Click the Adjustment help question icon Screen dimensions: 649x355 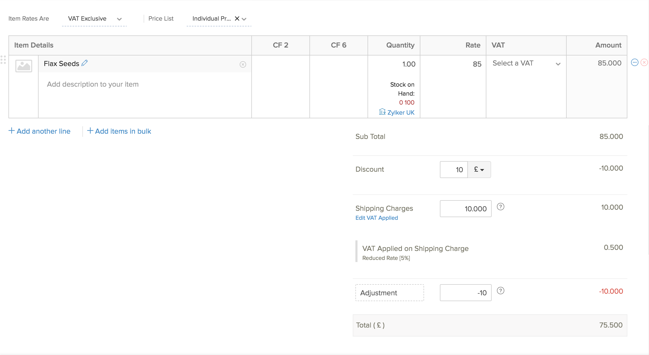point(500,291)
